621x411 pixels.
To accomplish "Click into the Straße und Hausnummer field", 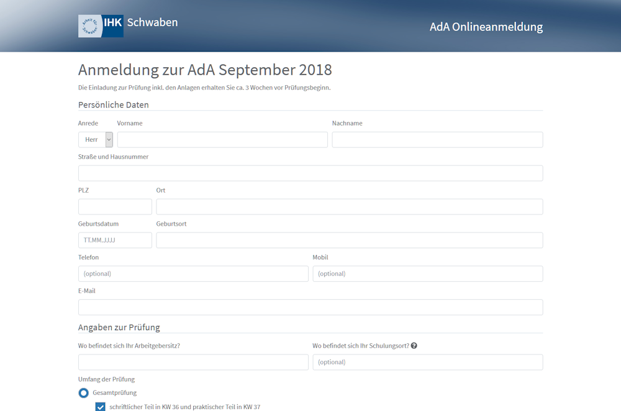I will [x=310, y=173].
